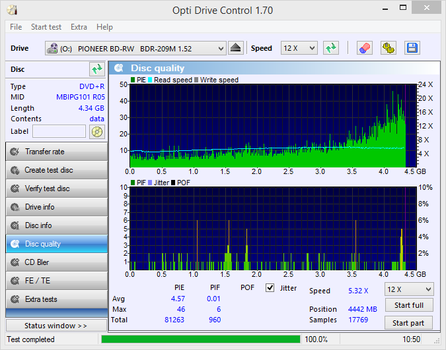The width and height of the screenshot is (446, 350).
Task: Click the Start part button
Action: 408,323
